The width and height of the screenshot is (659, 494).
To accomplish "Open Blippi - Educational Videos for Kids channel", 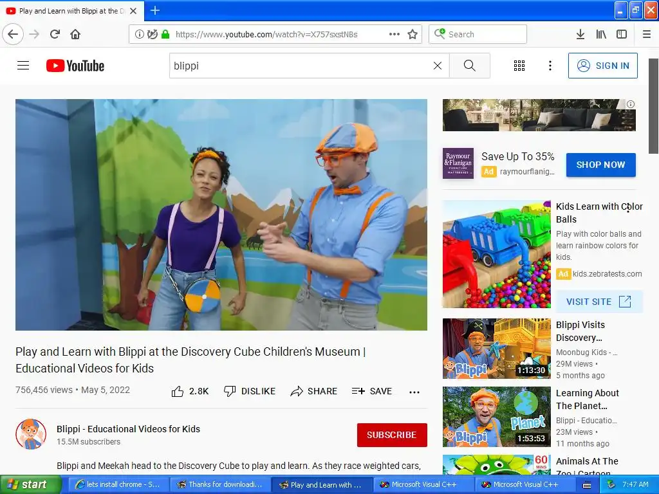I will (x=128, y=429).
